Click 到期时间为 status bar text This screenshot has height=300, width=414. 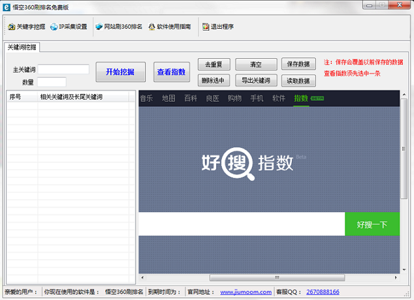coord(164,292)
